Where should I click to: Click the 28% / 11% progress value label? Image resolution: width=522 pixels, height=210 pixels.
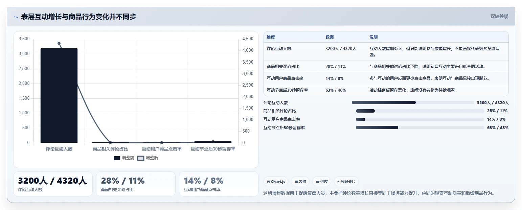(497, 111)
